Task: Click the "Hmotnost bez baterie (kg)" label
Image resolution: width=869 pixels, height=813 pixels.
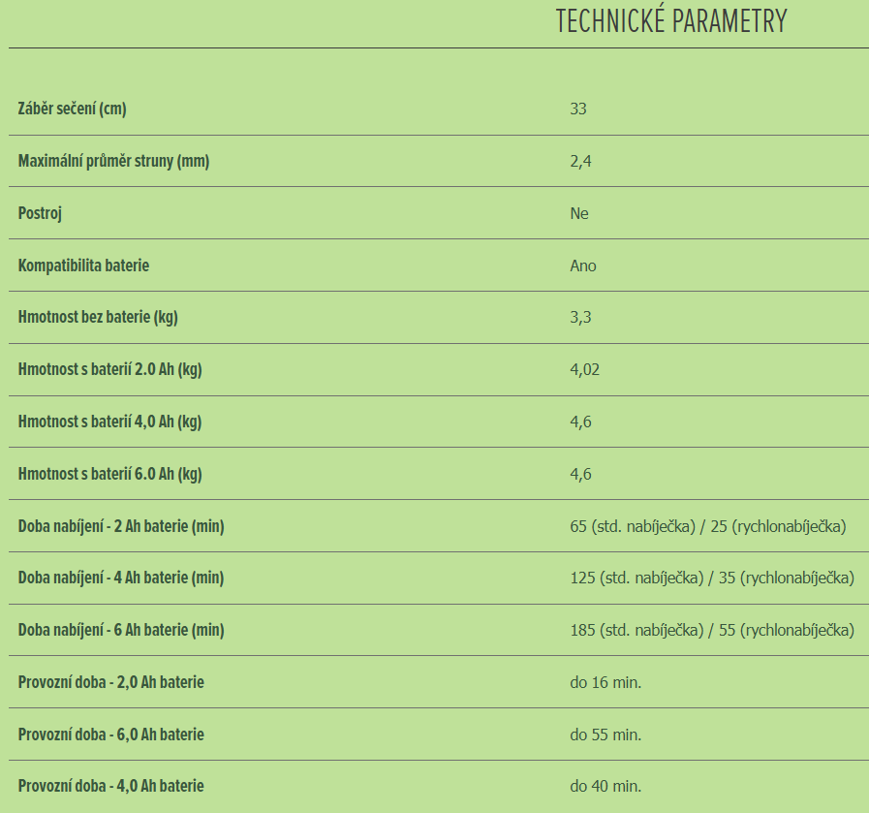Action: pyautogui.click(x=98, y=317)
